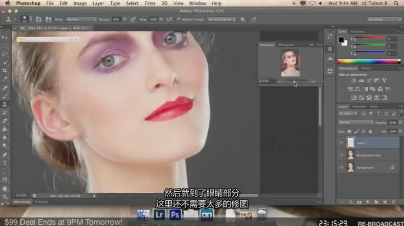Hide the Background copy layer
The width and height of the screenshot is (404, 226).
click(x=341, y=155)
